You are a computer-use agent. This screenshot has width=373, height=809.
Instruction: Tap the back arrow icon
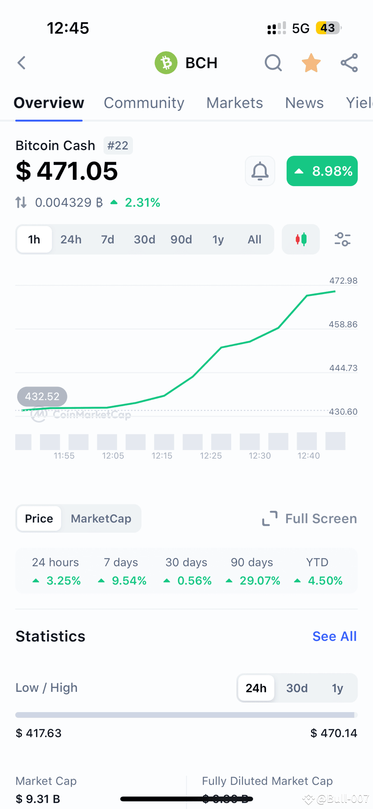(x=21, y=63)
